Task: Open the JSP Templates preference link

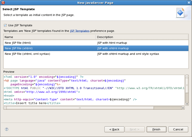Action: click(x=80, y=31)
